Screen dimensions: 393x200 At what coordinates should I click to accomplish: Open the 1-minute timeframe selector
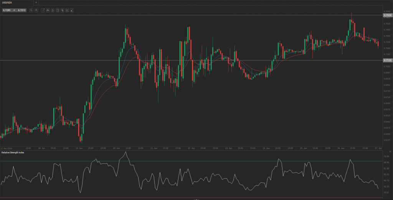tap(43, 10)
